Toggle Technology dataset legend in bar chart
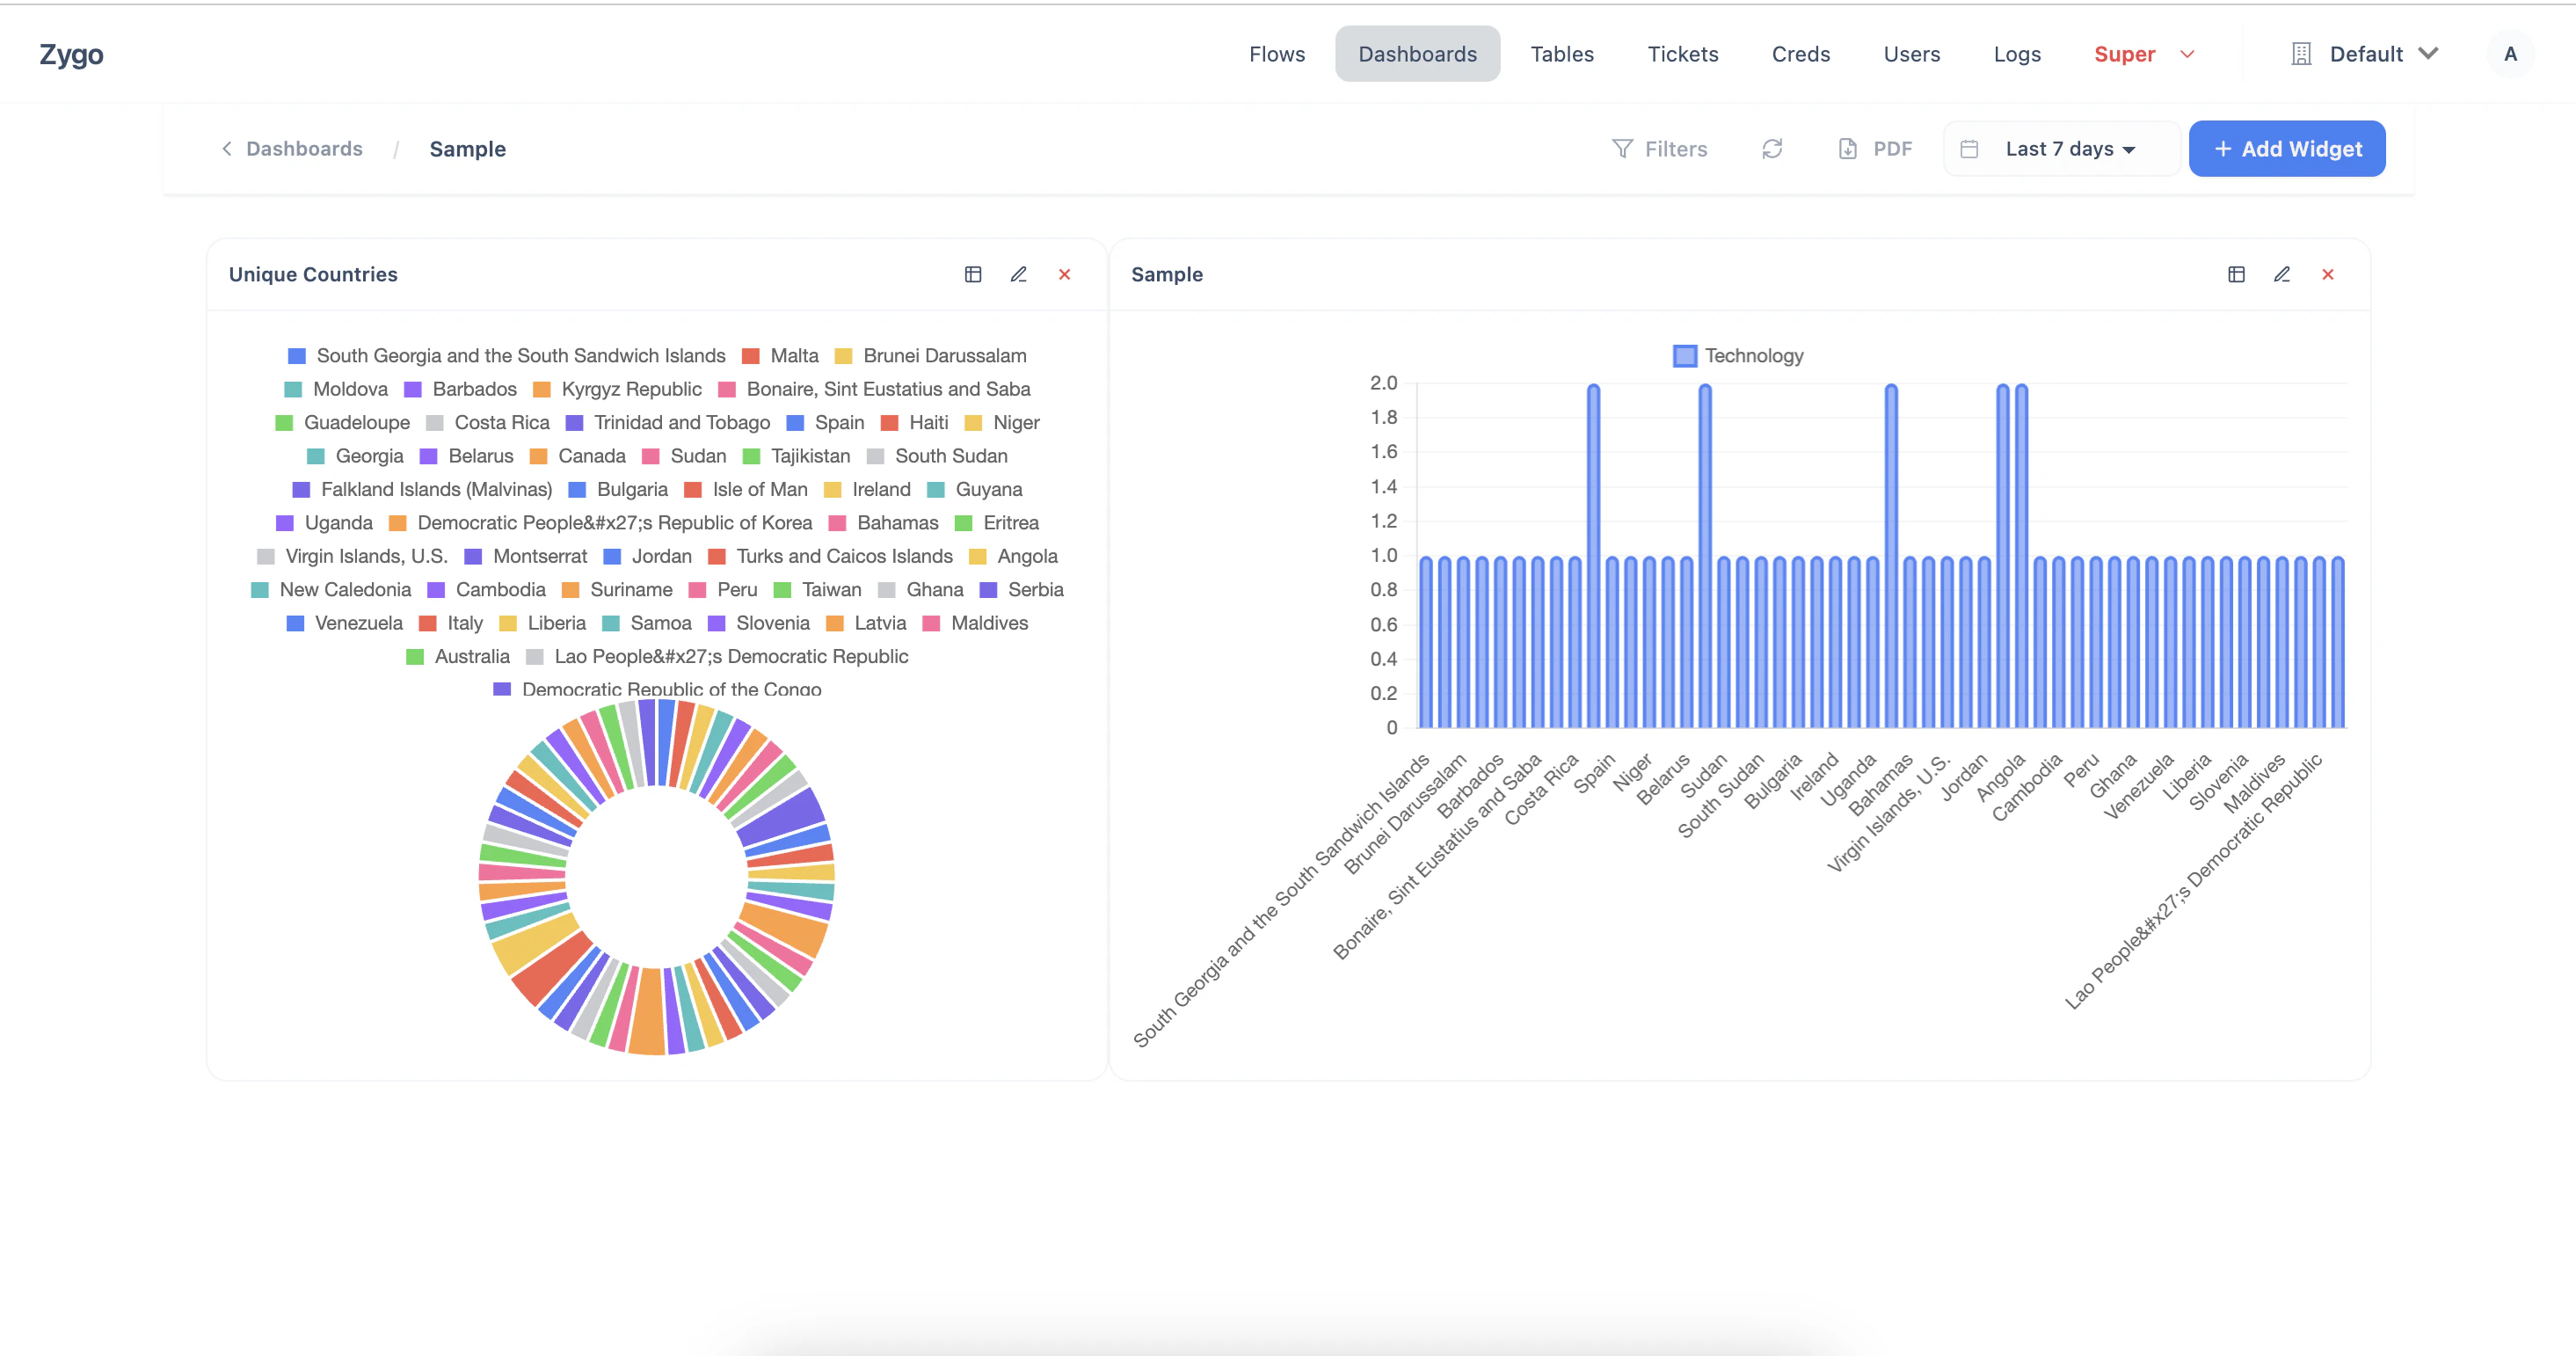2576x1356 pixels. coord(1738,356)
